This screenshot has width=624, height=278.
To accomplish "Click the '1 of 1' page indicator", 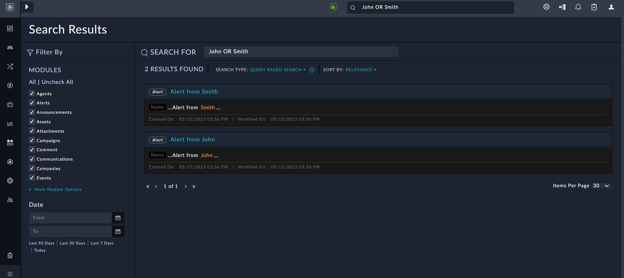I will (171, 186).
